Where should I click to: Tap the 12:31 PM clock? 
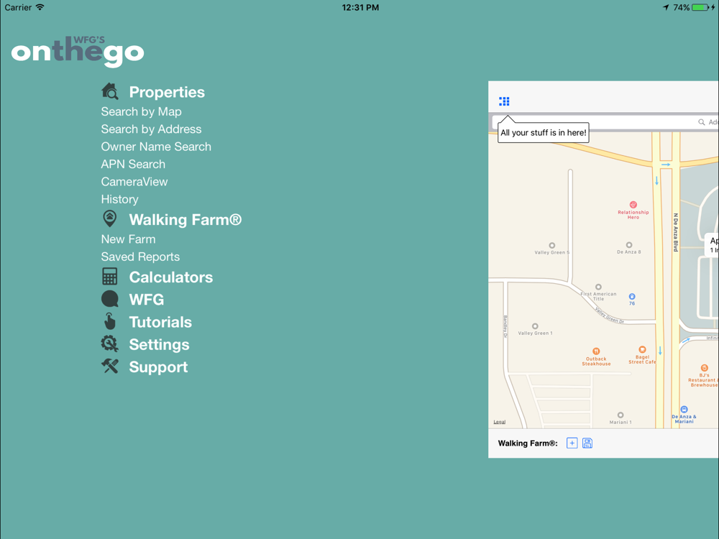[x=360, y=7]
